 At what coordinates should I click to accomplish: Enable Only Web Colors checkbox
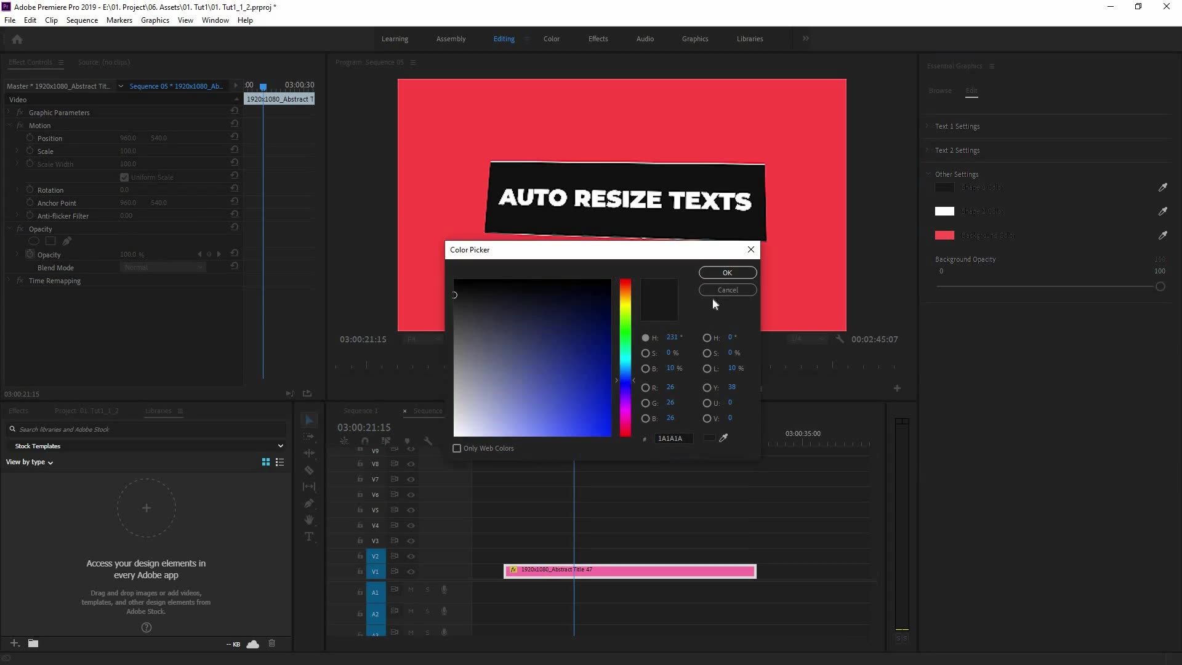(456, 448)
